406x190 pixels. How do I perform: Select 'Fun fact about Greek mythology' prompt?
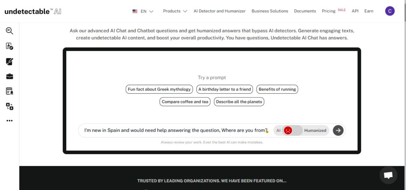[159, 89]
